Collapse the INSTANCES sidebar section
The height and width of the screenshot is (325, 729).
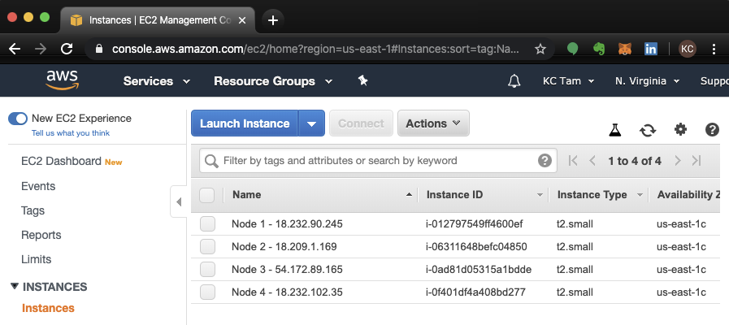point(14,287)
